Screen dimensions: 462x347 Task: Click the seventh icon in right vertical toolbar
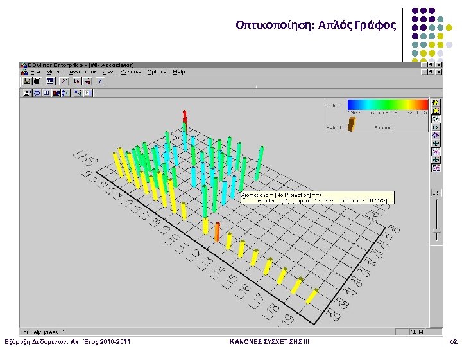[x=436, y=152]
